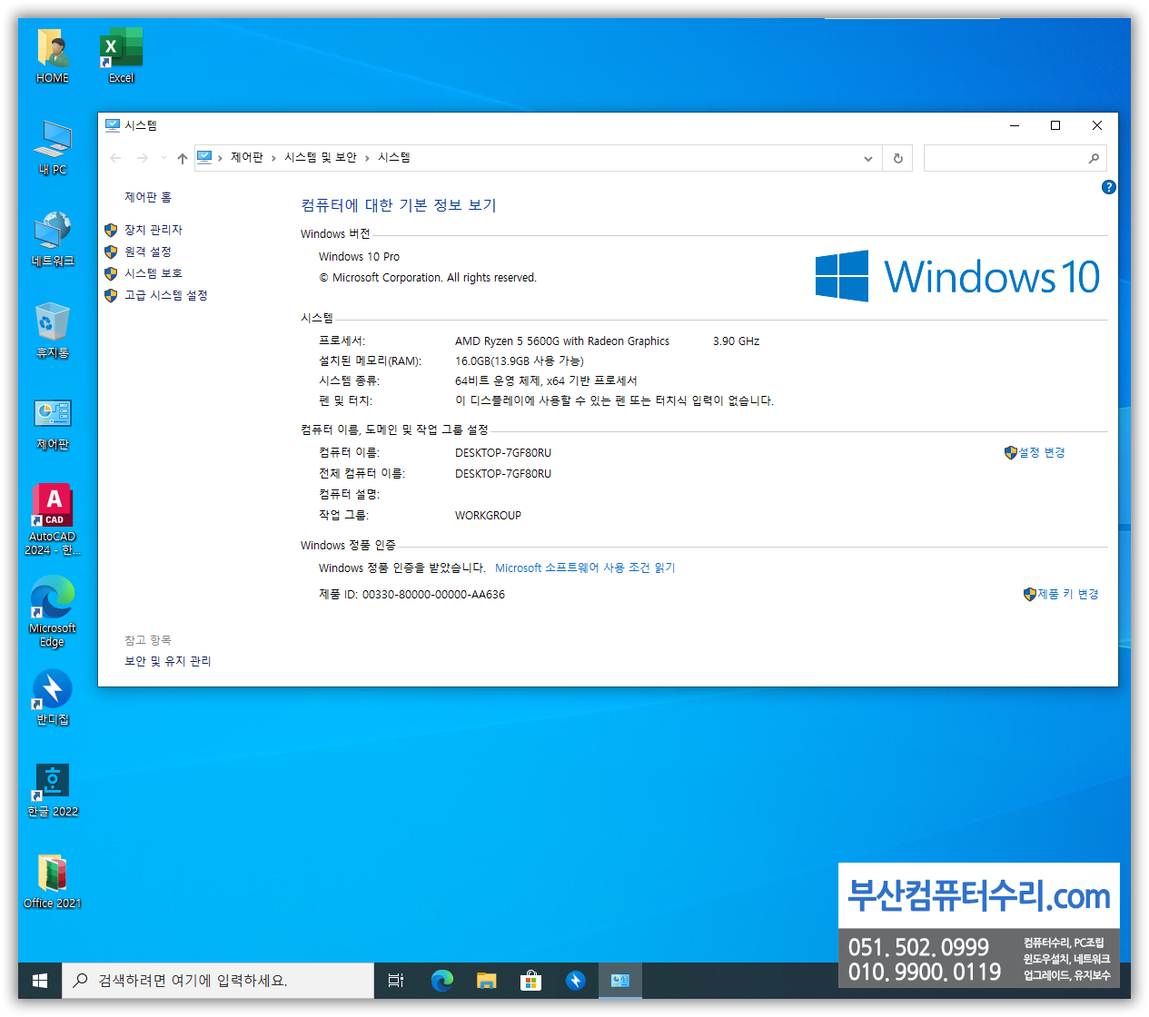This screenshot has height=1017, width=1149.
Task: Click the product ID 00330-80000-00000-AA636
Action: (x=433, y=595)
